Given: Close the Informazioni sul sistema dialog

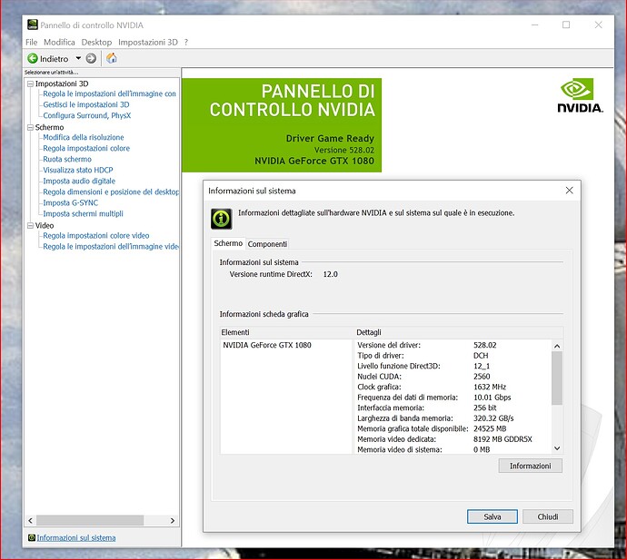Looking at the screenshot, I should click(569, 191).
